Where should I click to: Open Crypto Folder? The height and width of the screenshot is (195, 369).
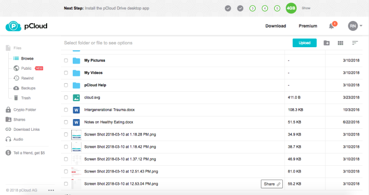[x=25, y=110]
